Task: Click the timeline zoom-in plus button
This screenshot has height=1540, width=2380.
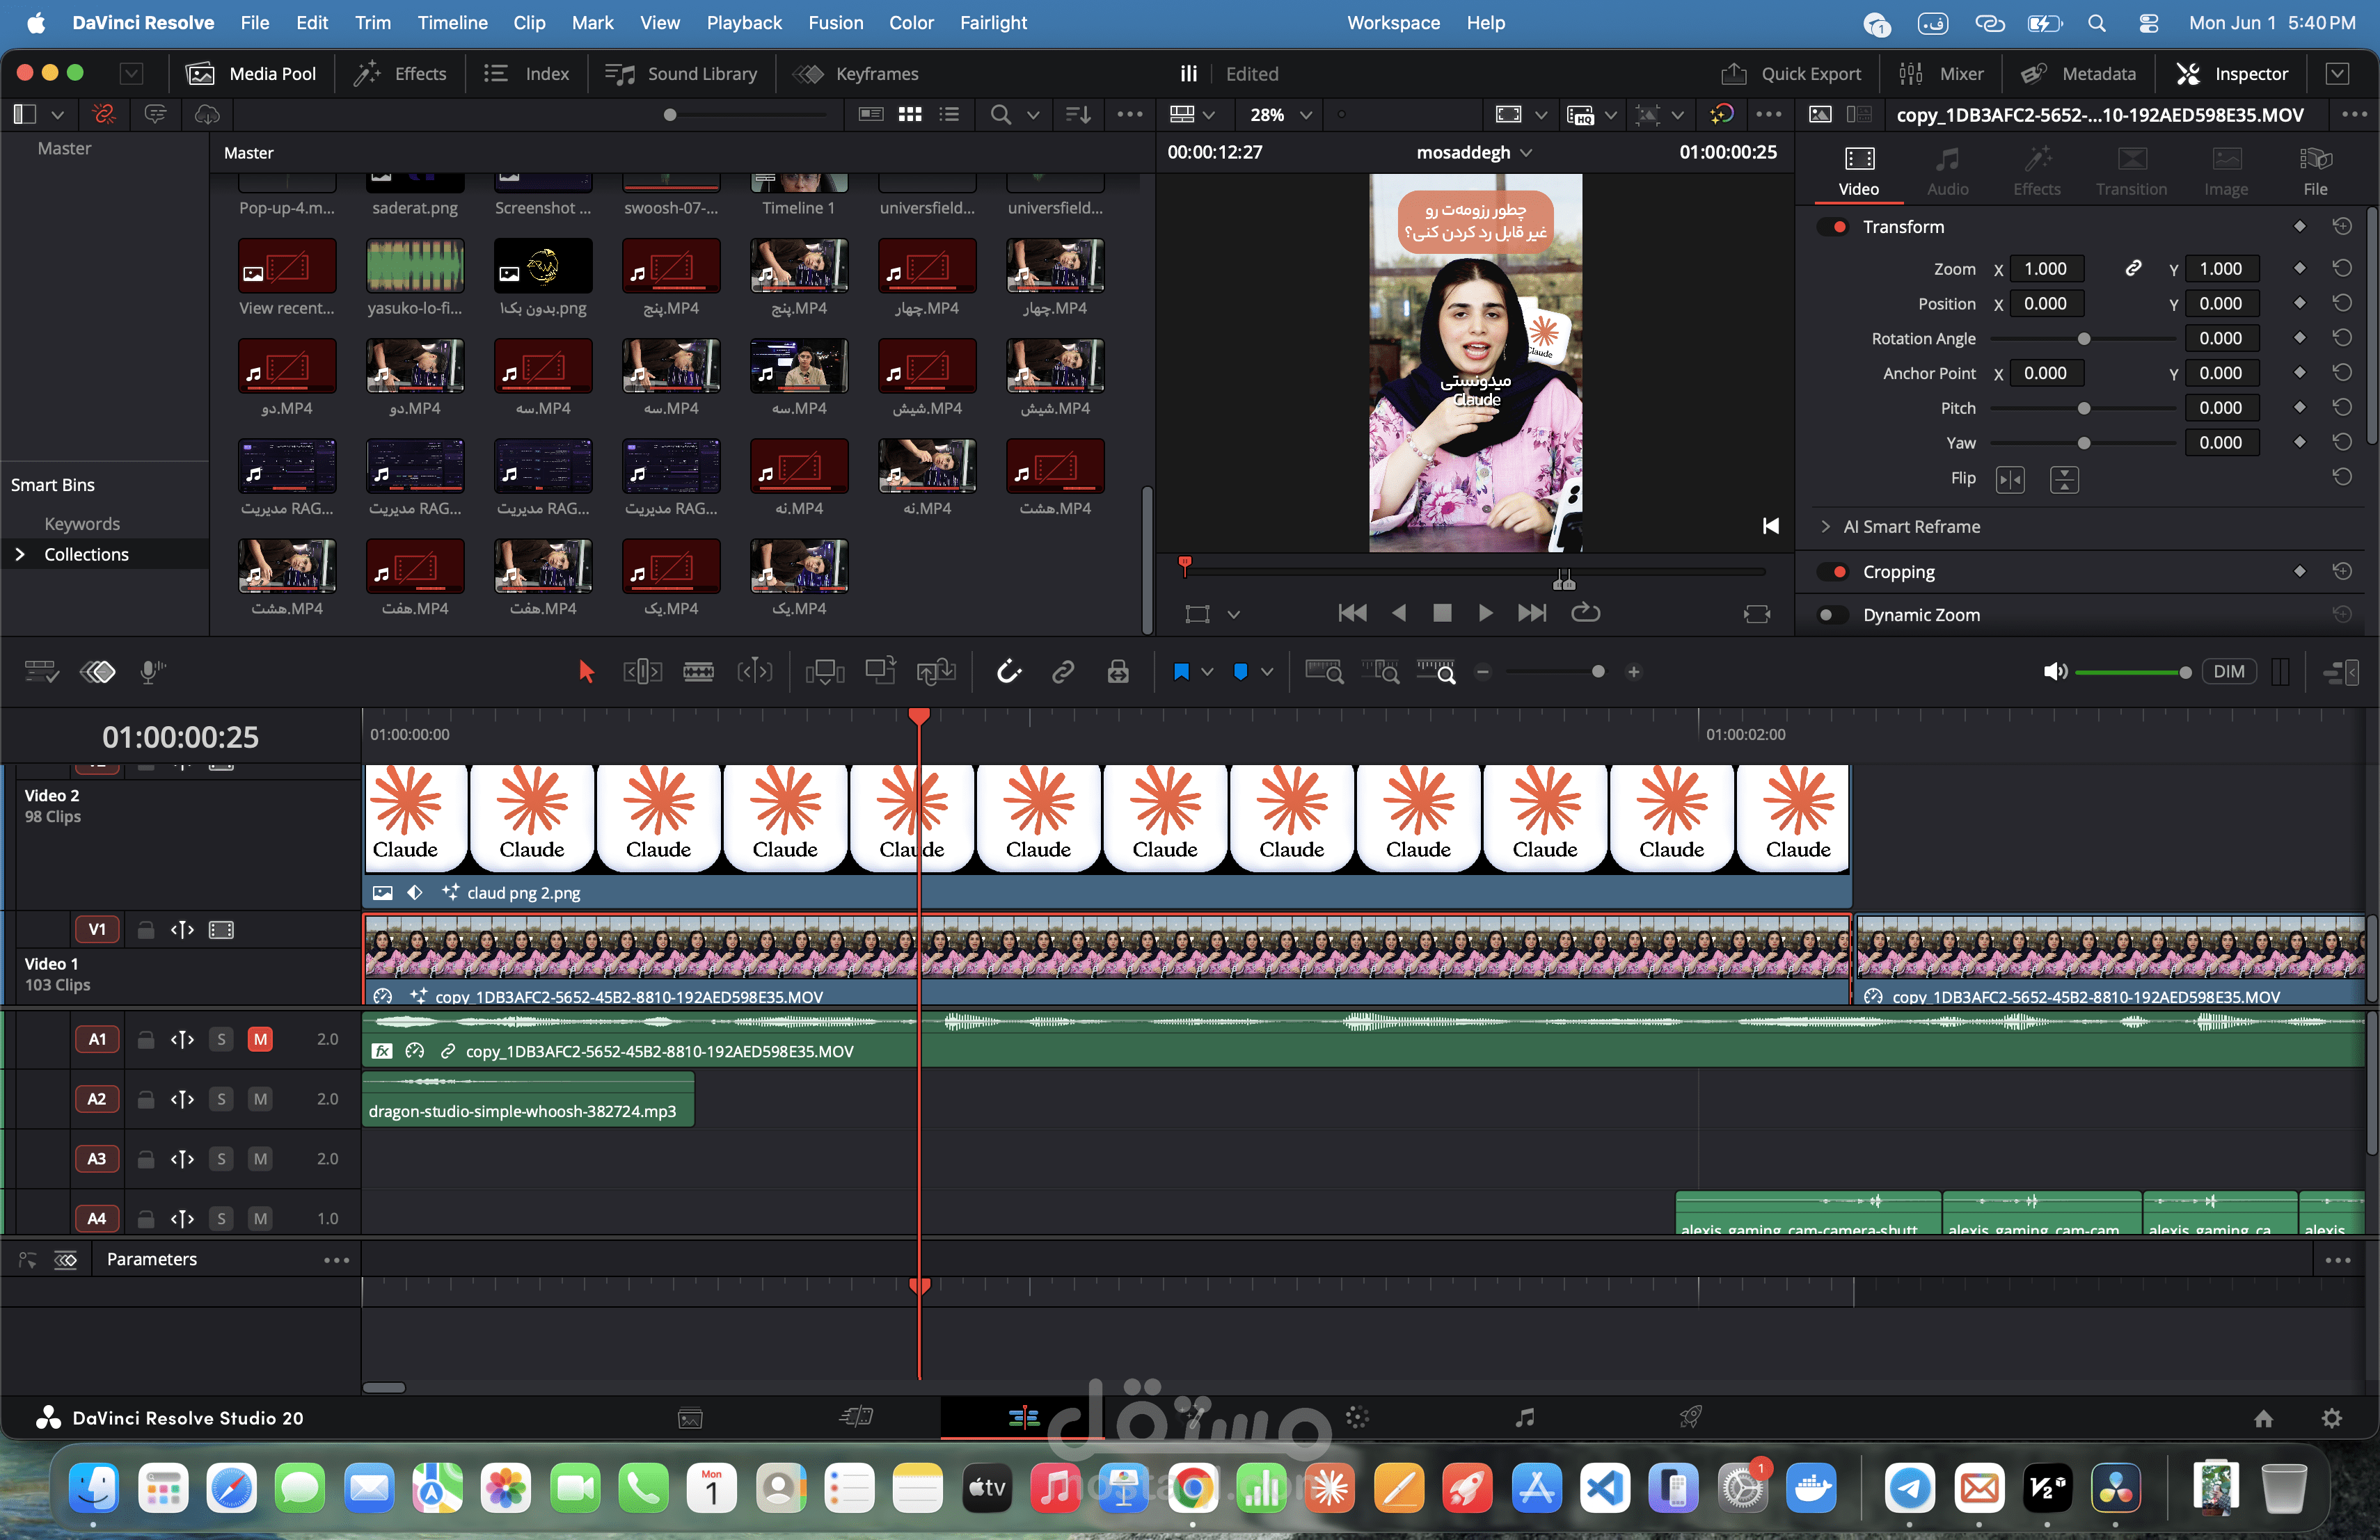Action: click(x=1634, y=671)
